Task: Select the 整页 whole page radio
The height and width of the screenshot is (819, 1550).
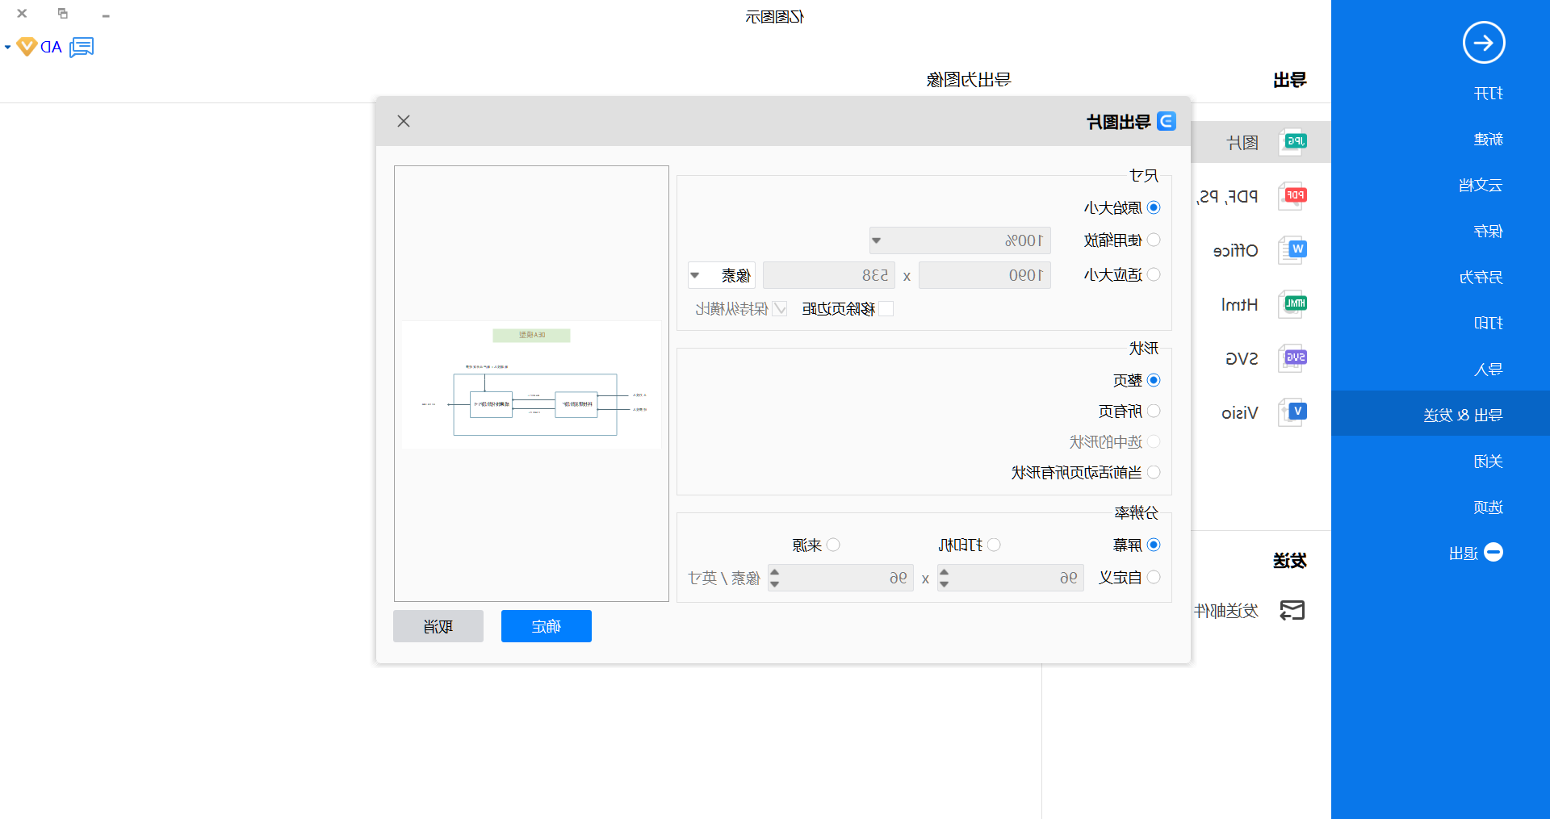Action: 1154,380
